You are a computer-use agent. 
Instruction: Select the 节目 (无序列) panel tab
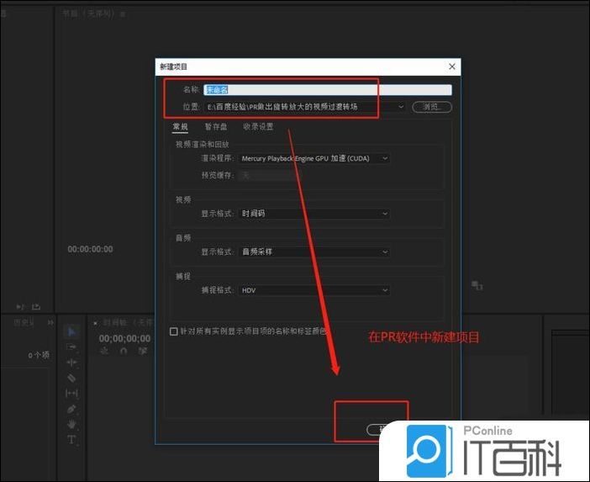[87, 14]
